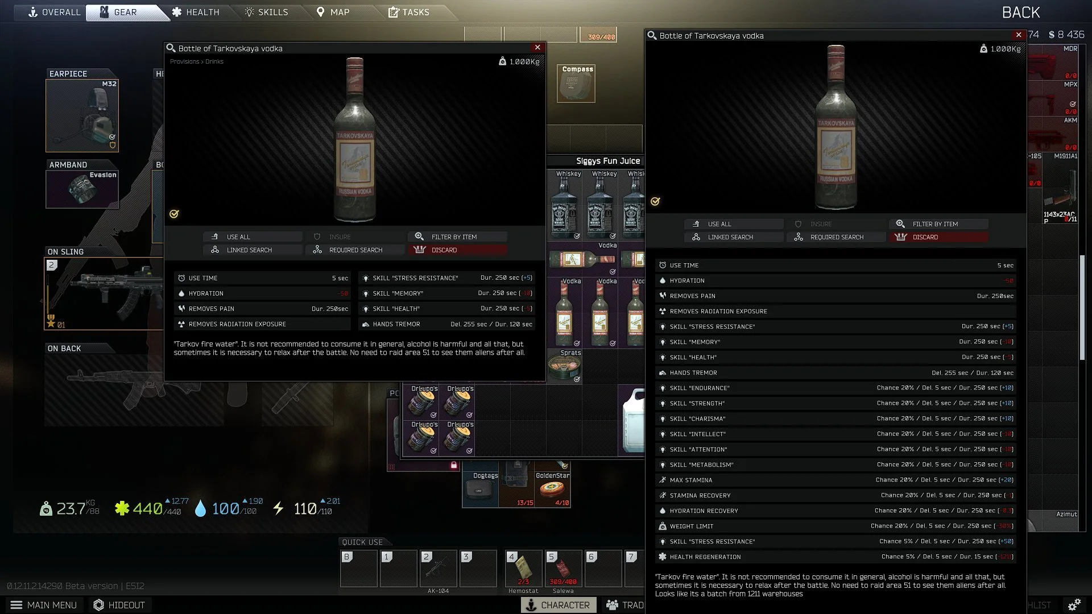Click the empty quick use slot B

(x=358, y=569)
